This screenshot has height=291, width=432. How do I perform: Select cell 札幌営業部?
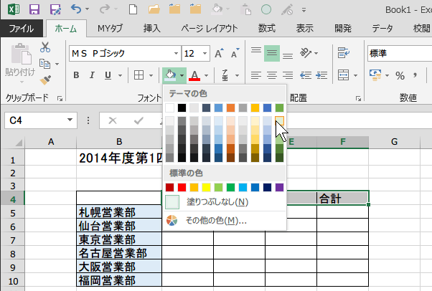(119, 213)
